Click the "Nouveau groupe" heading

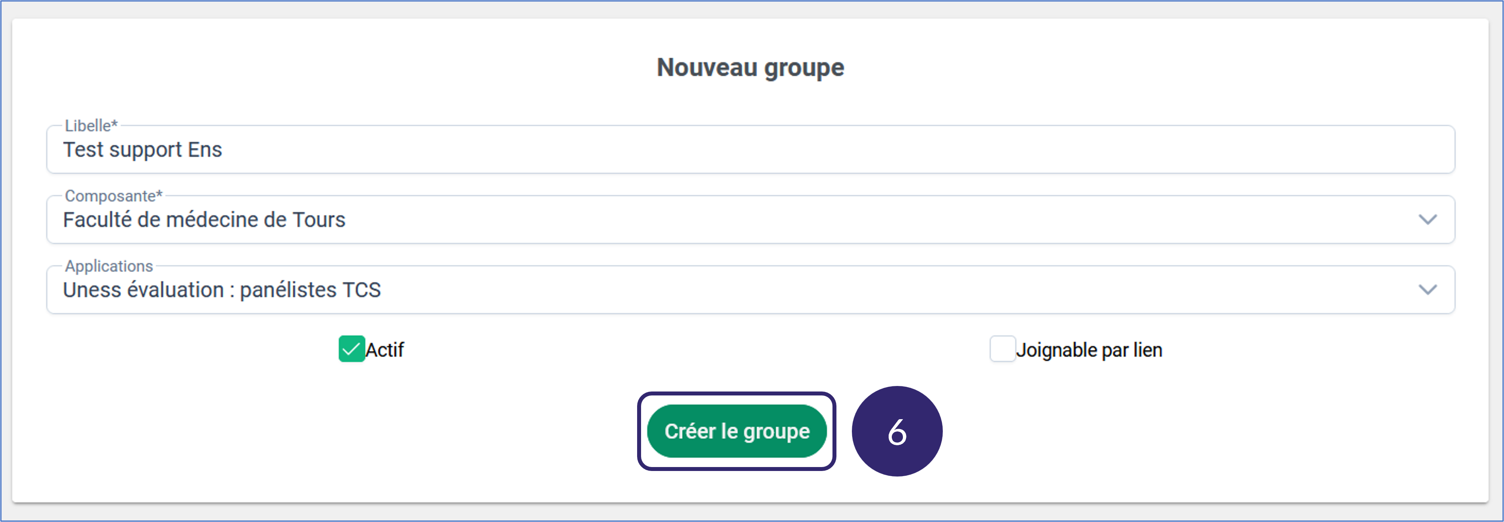coord(750,68)
